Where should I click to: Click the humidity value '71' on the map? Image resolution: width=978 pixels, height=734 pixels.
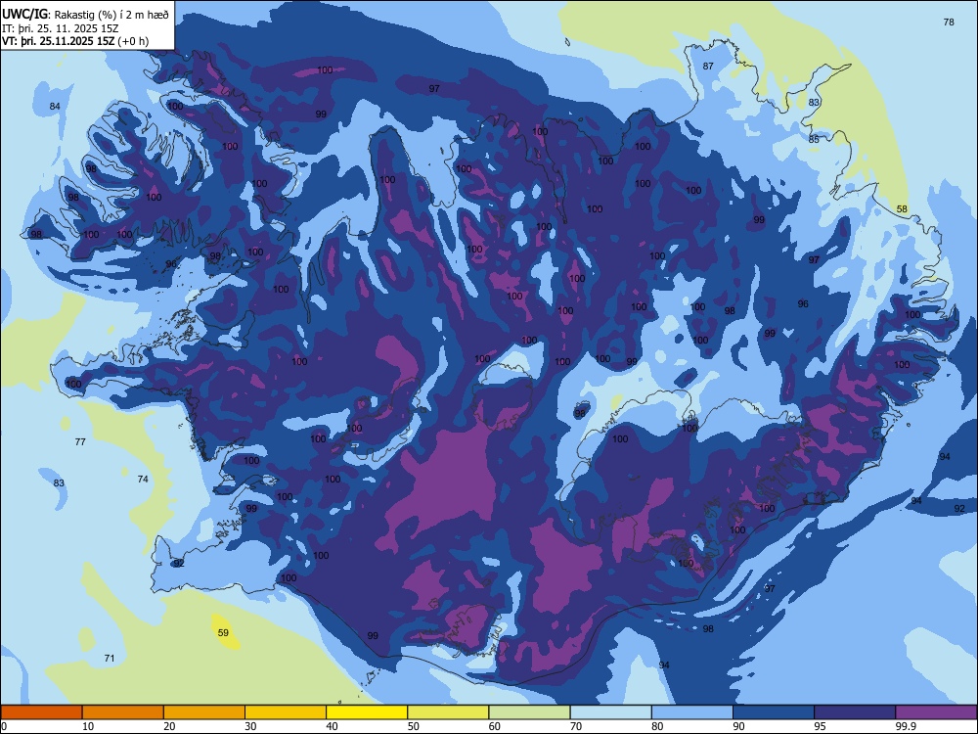110,659
